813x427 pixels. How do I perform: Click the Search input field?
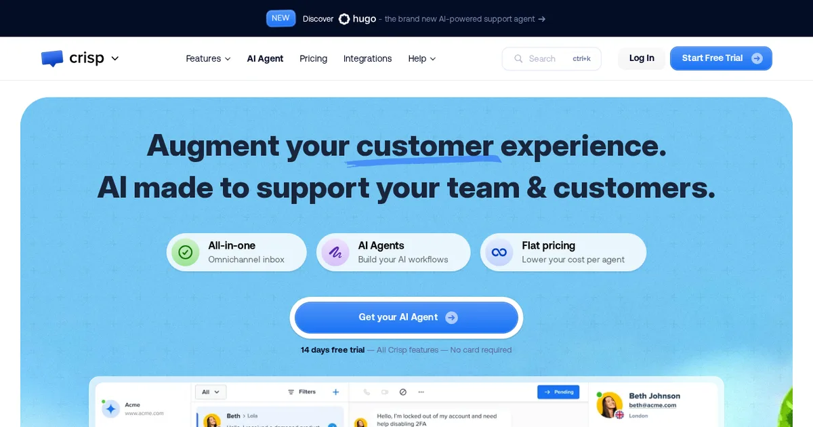click(551, 59)
